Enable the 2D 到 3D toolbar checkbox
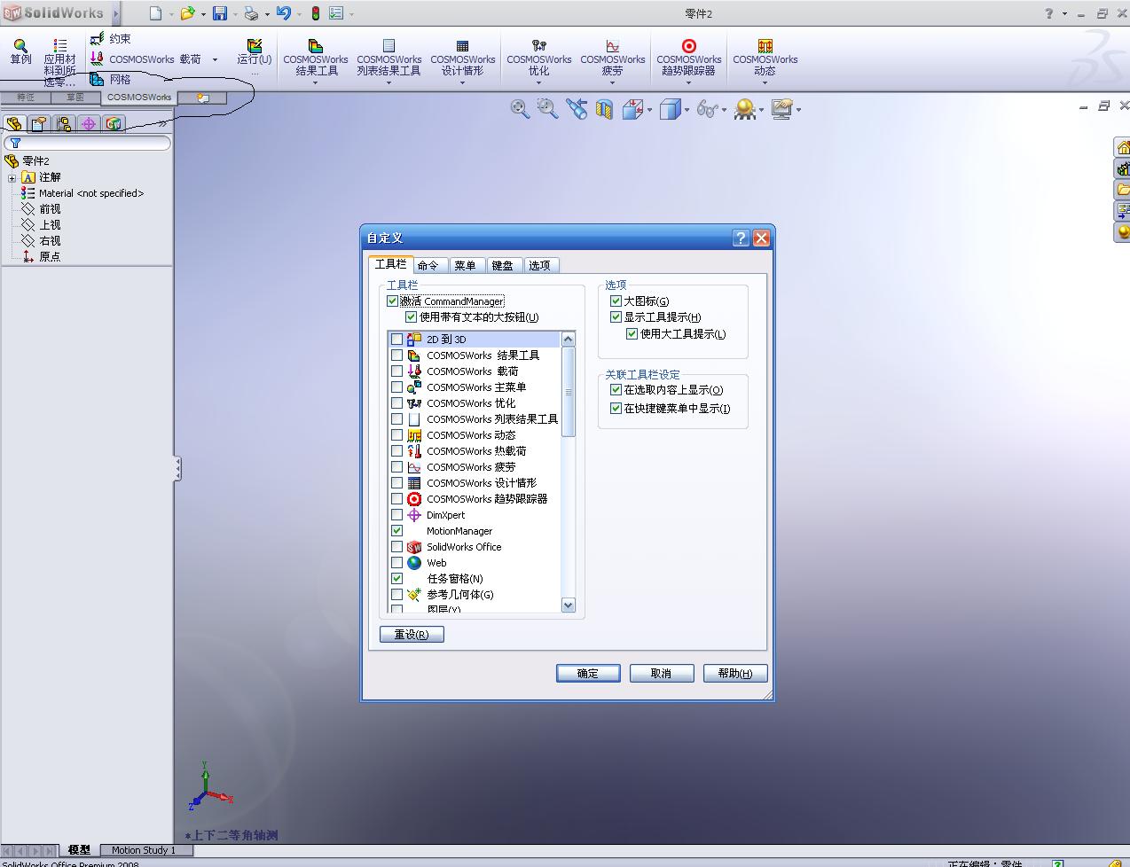1130x867 pixels. click(x=396, y=340)
